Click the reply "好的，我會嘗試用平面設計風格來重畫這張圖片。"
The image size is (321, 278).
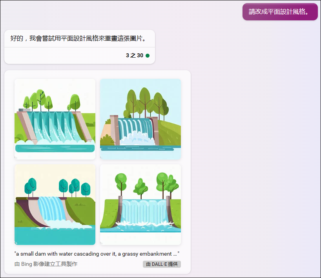[x=78, y=38]
